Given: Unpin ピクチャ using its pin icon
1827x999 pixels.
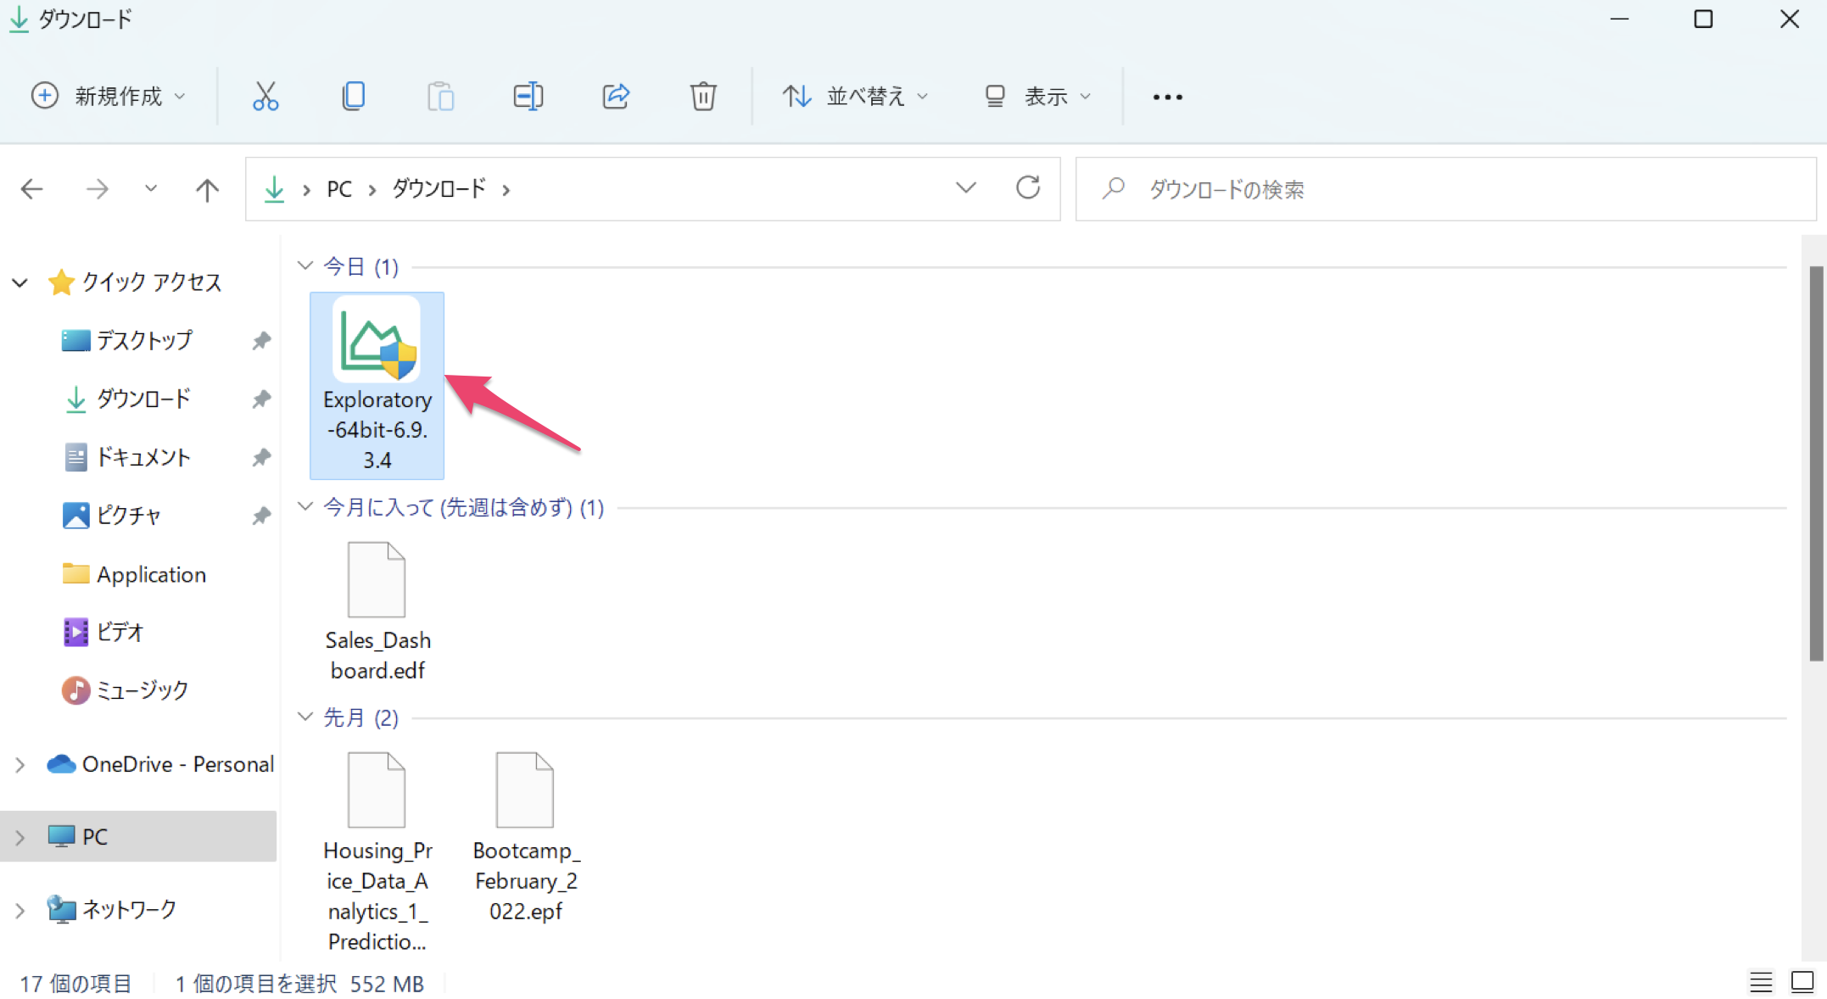Looking at the screenshot, I should pyautogui.click(x=261, y=516).
